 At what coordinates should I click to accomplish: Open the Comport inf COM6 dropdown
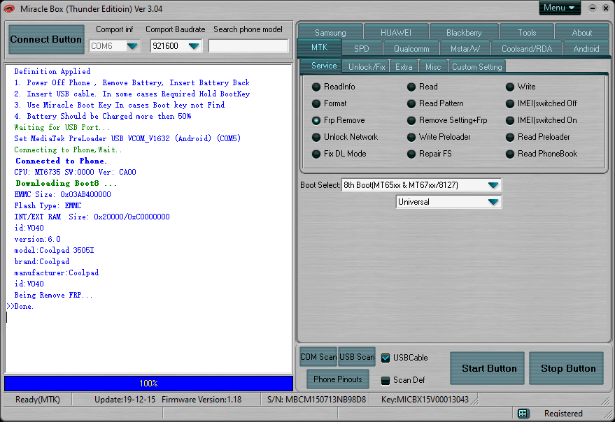[132, 46]
